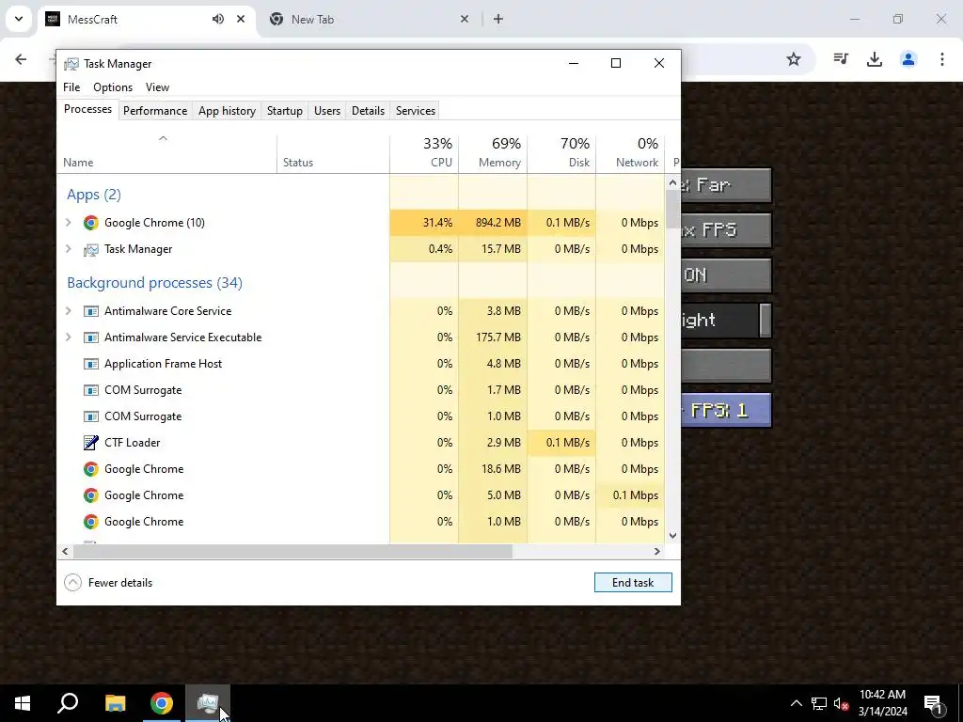Open muted volume tray icon
The image size is (963, 722).
click(842, 703)
